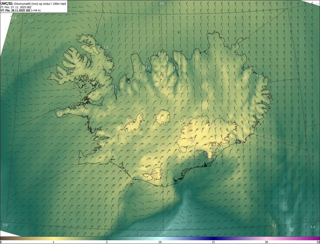Screen dimensions: 320x244
Task: Click the 3.4 value label
Action: pyautogui.click(x=14, y=18)
